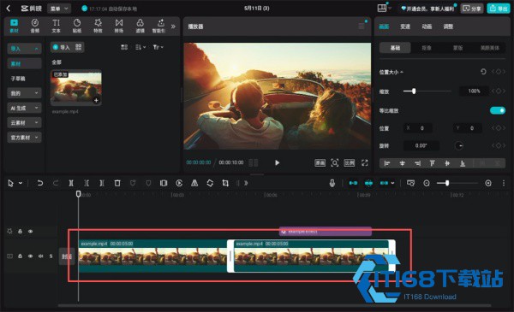The width and height of the screenshot is (514, 312).
Task: Click the crop tool in timeline toolbar
Action: pyautogui.click(x=225, y=183)
